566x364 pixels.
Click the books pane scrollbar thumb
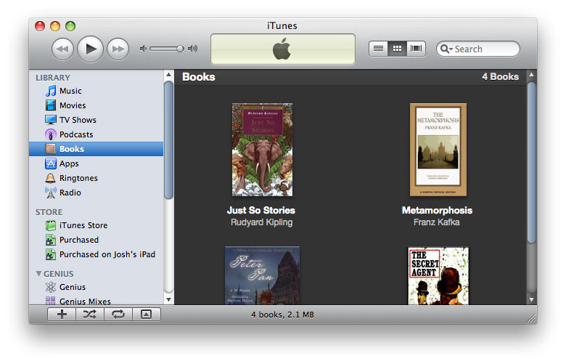pos(531,162)
